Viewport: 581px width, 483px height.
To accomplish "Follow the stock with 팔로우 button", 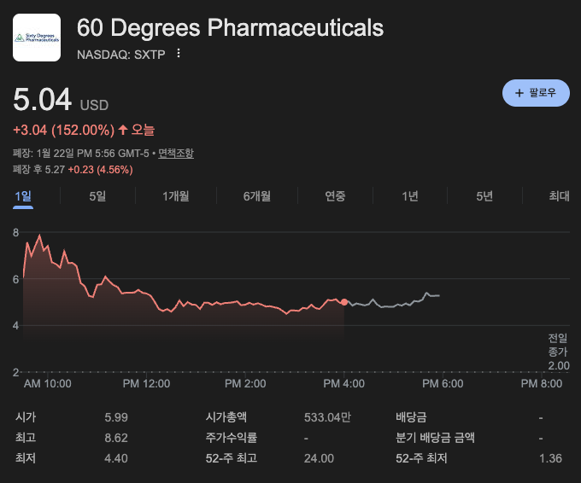I will tap(536, 93).
